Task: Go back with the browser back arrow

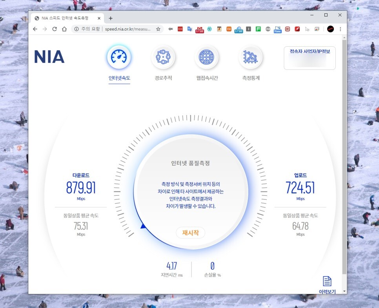Action: (35, 29)
